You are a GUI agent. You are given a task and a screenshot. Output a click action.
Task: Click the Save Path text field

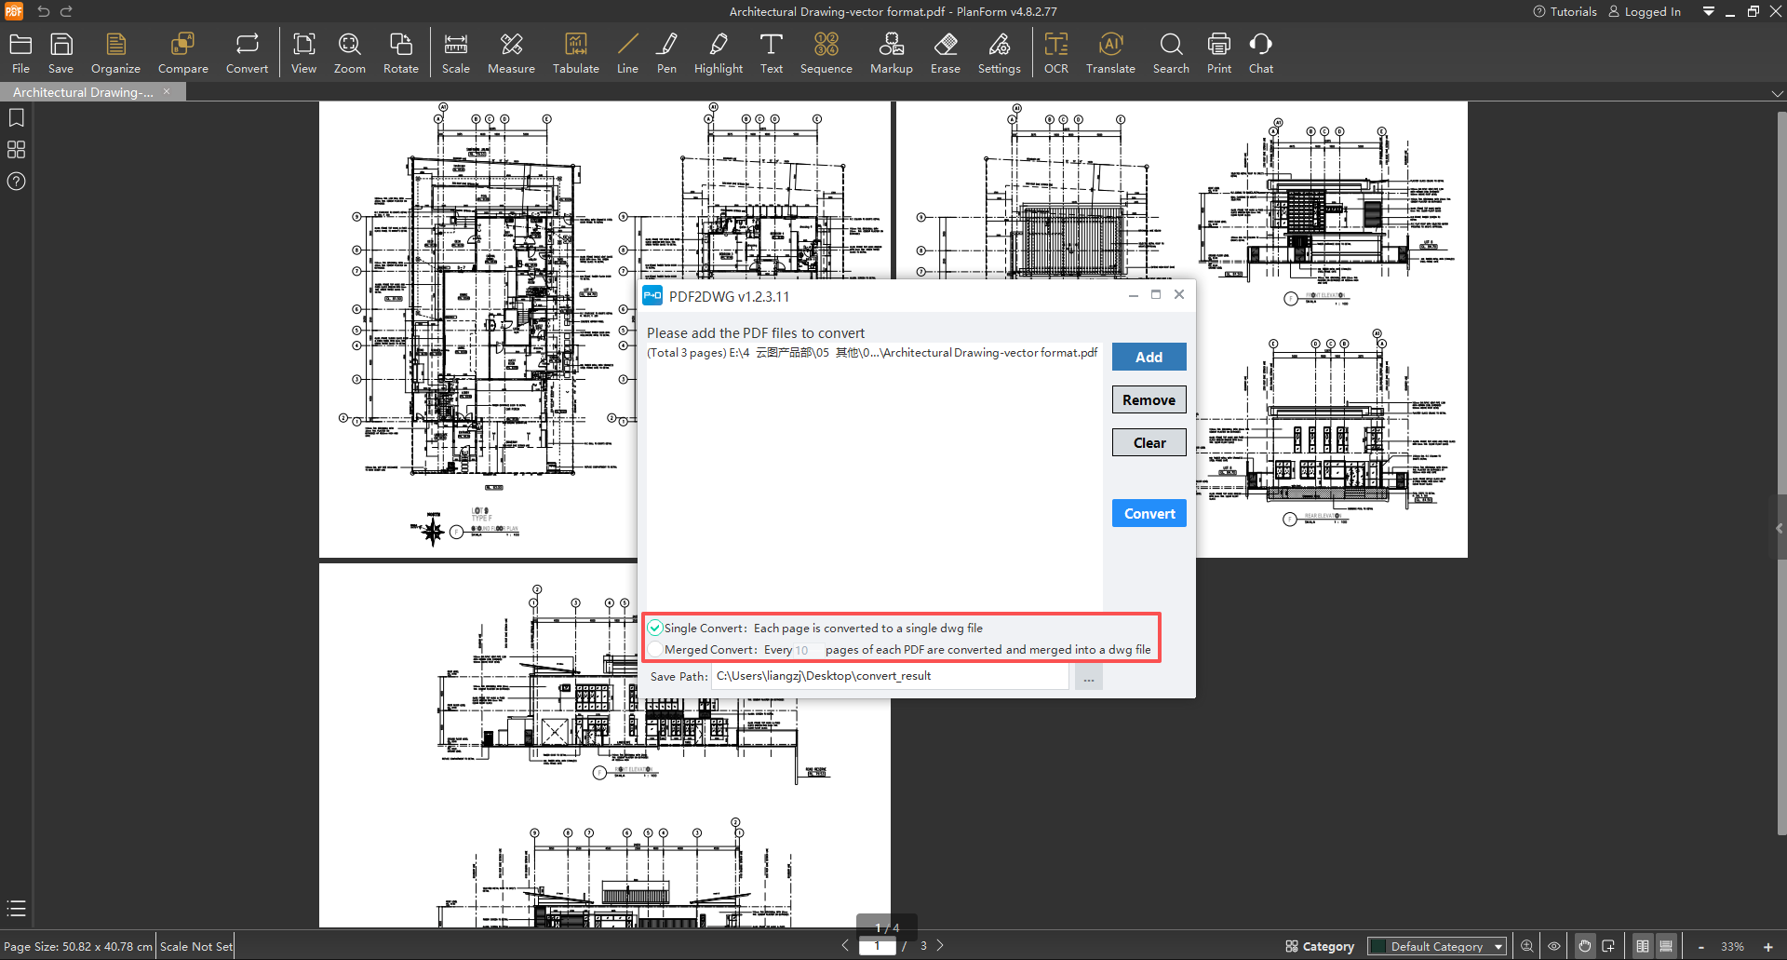pos(889,676)
